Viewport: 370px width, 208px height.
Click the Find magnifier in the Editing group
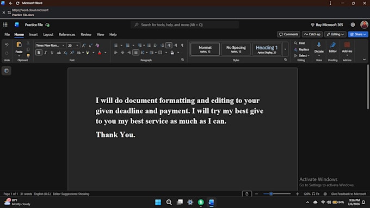299,43
